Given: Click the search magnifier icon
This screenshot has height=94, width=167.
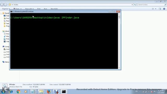Looking at the screenshot, I should (x=165, y=5).
